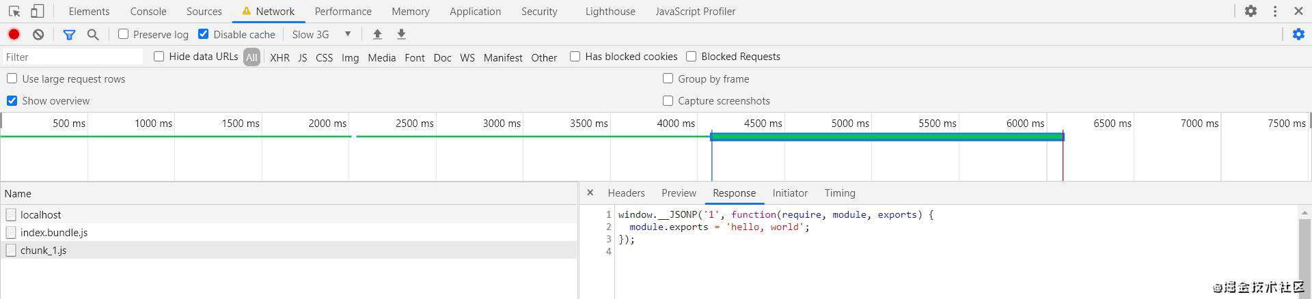The image size is (1312, 299).
Task: Filter requests by Doc
Action: pos(442,57)
